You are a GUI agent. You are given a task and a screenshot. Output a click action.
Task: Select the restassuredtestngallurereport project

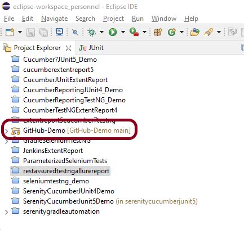66,171
